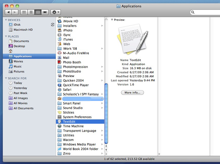Select the Mail app icon
The image size is (220, 164).
(60, 58)
